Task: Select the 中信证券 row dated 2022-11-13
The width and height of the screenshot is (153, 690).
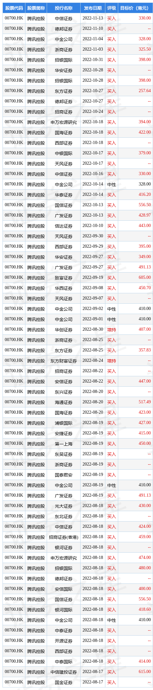Action: pos(78,18)
